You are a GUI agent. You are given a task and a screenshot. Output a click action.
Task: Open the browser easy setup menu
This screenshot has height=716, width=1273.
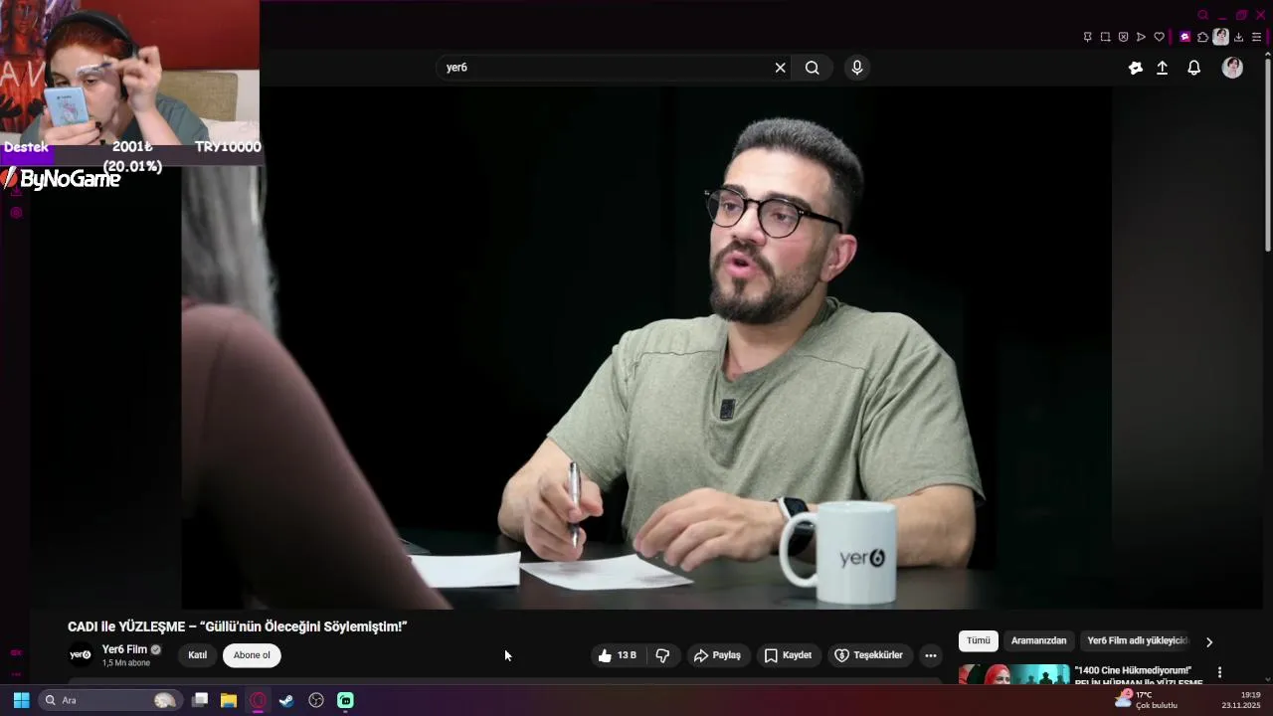pos(1256,37)
